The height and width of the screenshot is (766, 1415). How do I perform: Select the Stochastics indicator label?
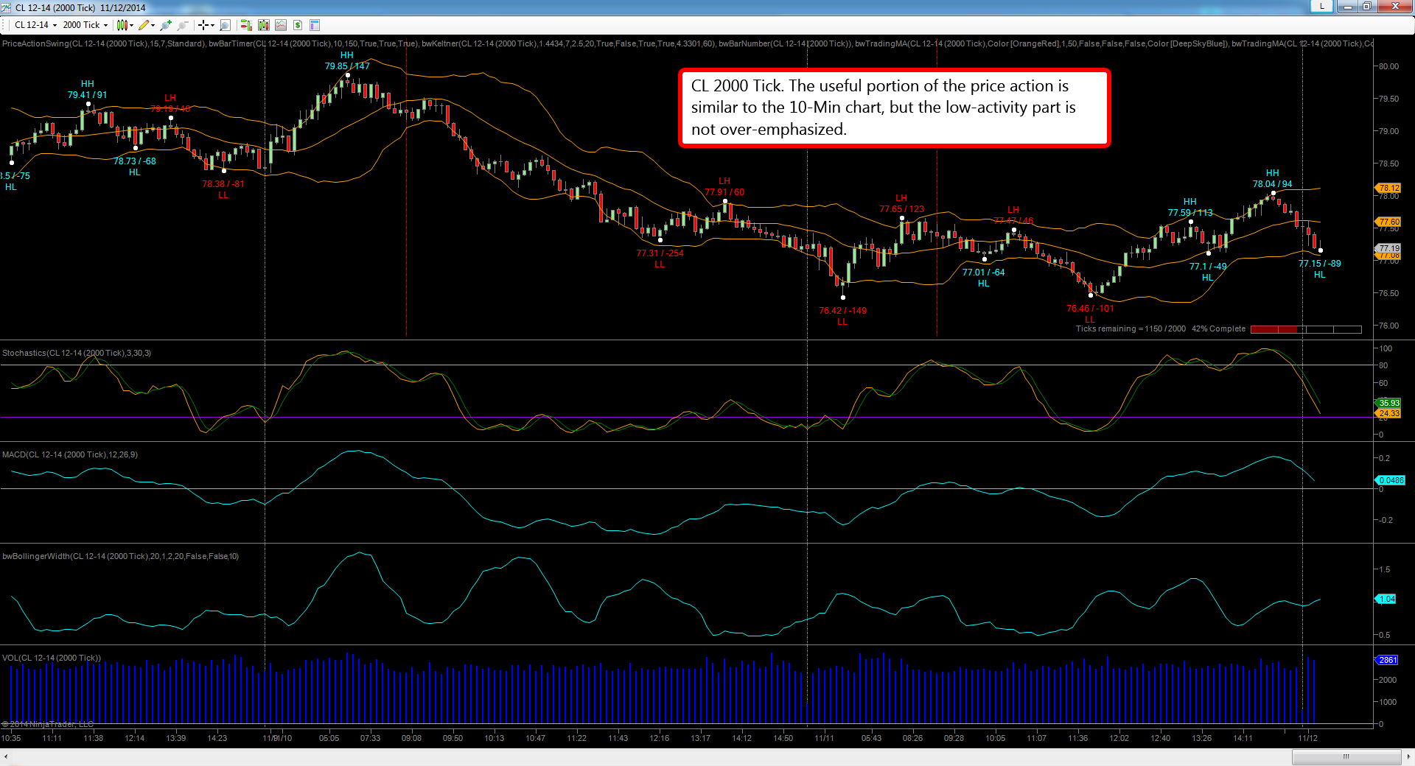[77, 354]
